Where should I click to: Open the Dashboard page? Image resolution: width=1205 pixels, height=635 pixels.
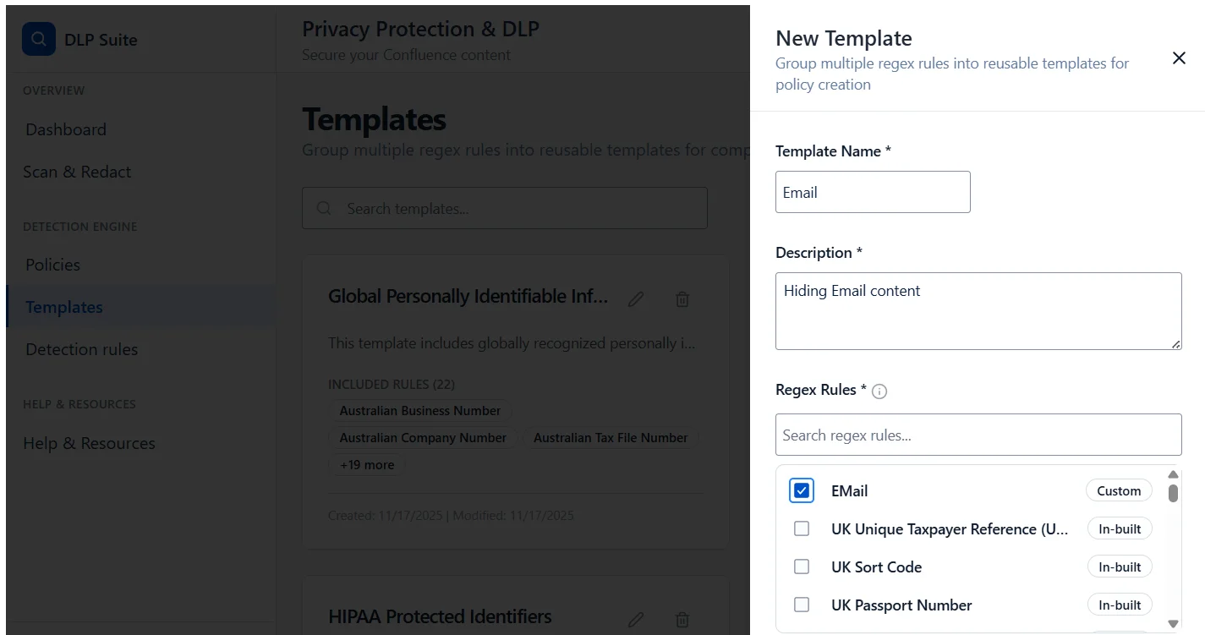click(x=65, y=129)
